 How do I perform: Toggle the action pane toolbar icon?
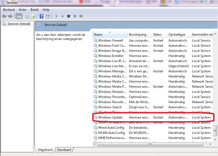coord(48,16)
